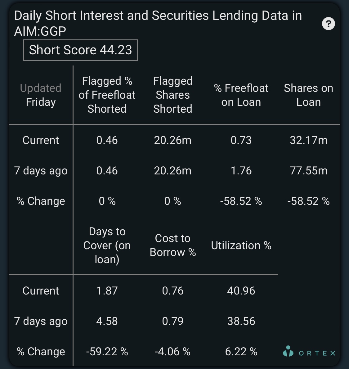The width and height of the screenshot is (349, 369).
Task: Click the ORTEX logo
Action: pyautogui.click(x=309, y=352)
